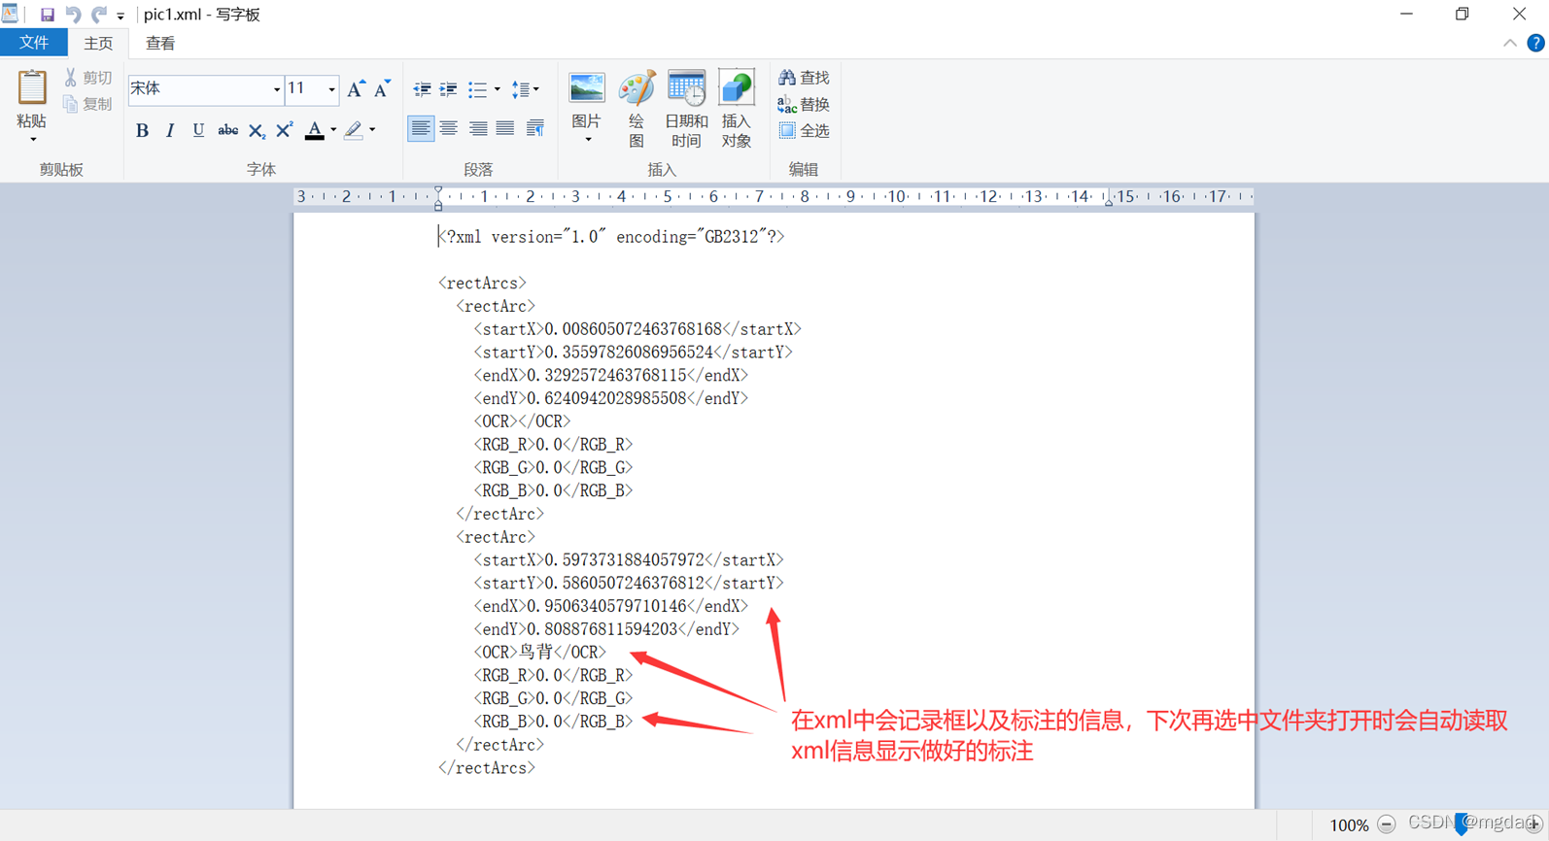Screen dimensions: 1549x841
Task: Click the closing </rectArcs> tag line
Action: tap(487, 768)
